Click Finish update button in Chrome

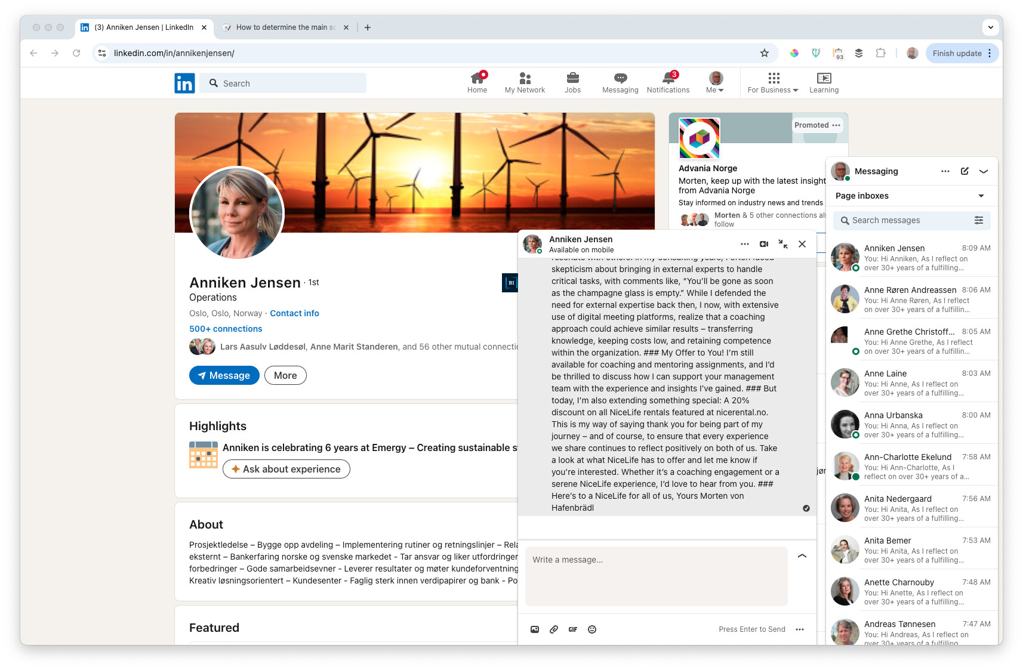point(957,53)
